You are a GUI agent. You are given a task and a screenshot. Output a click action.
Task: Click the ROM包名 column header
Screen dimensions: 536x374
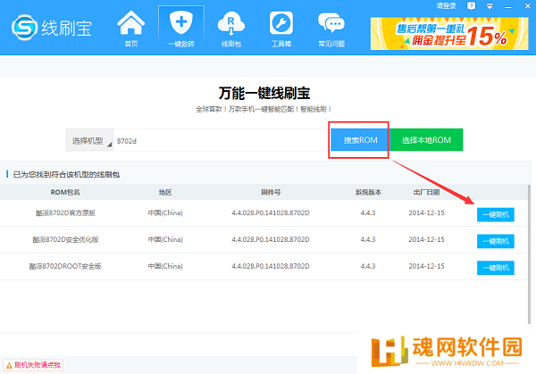(x=65, y=192)
